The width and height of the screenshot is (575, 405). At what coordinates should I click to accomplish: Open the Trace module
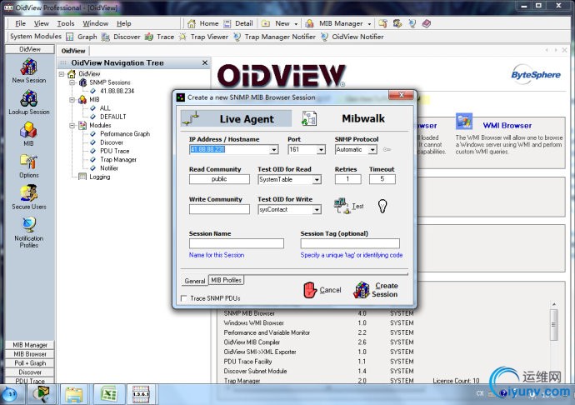(159, 37)
